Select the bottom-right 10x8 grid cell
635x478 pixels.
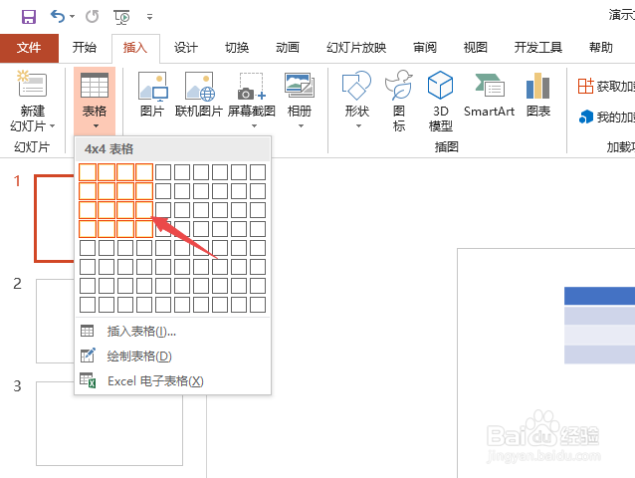(x=258, y=305)
